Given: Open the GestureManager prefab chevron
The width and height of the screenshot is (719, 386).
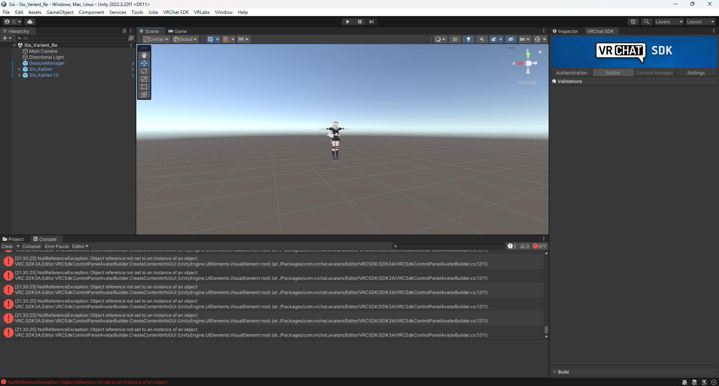Looking at the screenshot, I should coord(133,63).
